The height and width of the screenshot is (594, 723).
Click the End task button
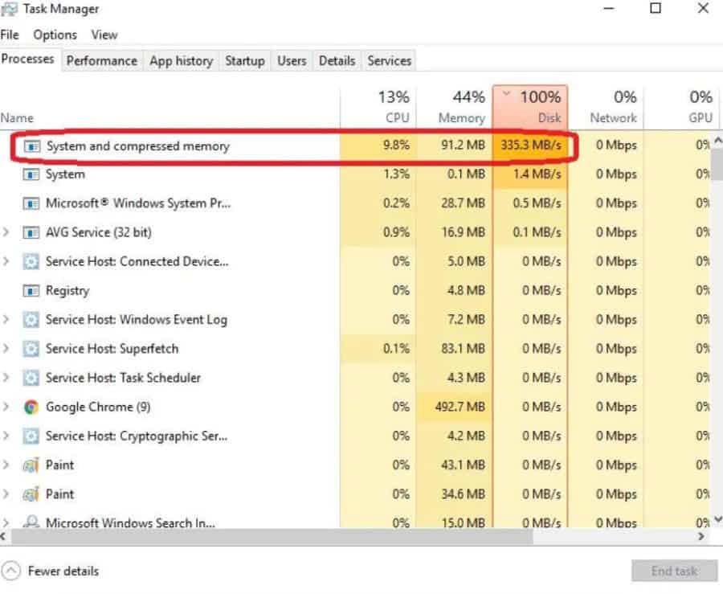(674, 571)
